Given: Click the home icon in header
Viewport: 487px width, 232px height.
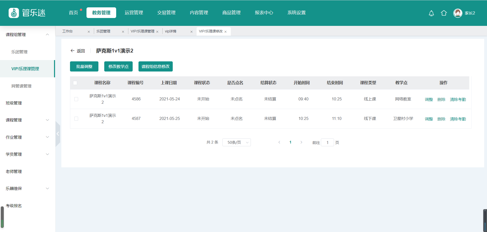Looking at the screenshot, I should [444, 13].
